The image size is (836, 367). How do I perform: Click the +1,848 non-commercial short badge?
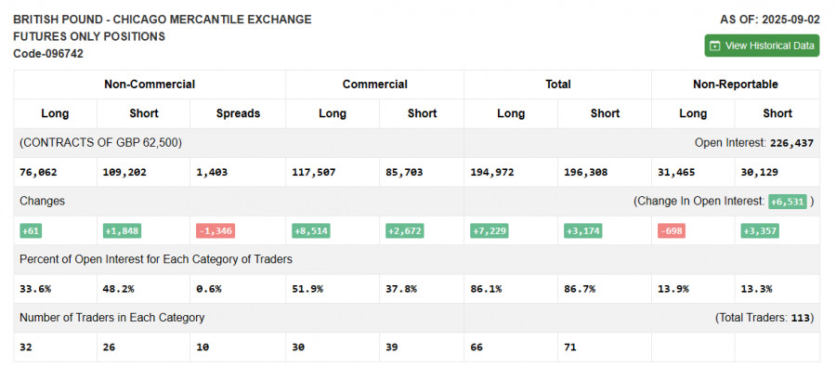(122, 231)
